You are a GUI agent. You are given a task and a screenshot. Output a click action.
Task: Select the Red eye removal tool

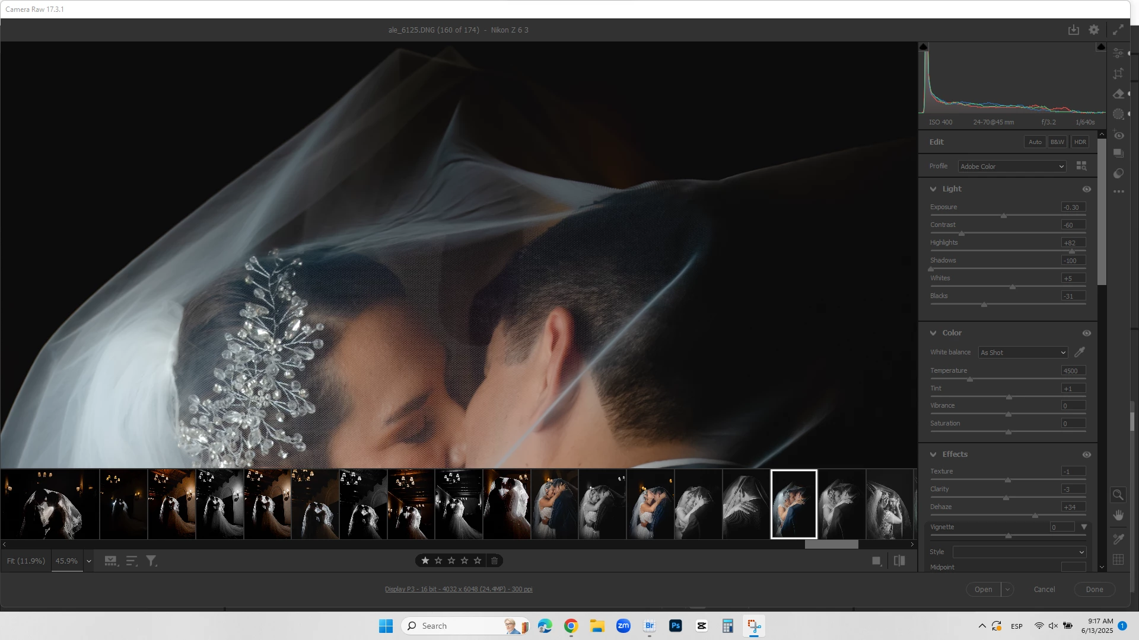click(1118, 135)
